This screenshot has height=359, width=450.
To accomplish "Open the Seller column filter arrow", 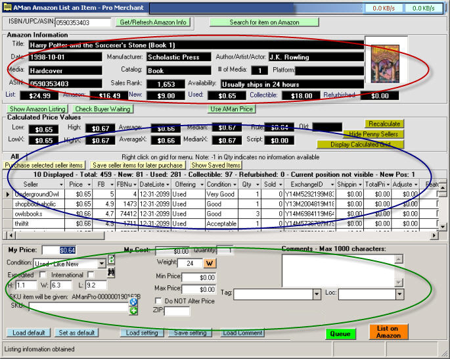I will [62, 185].
